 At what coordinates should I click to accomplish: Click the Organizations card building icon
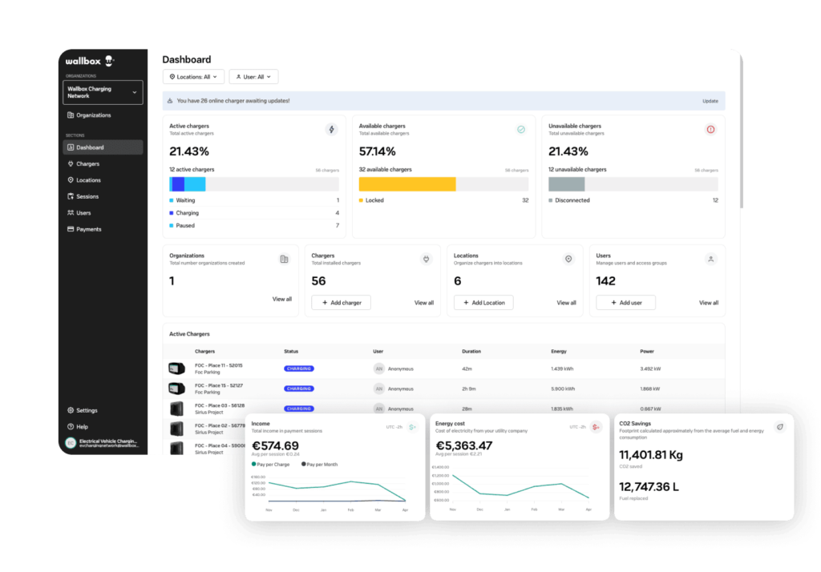click(x=284, y=259)
